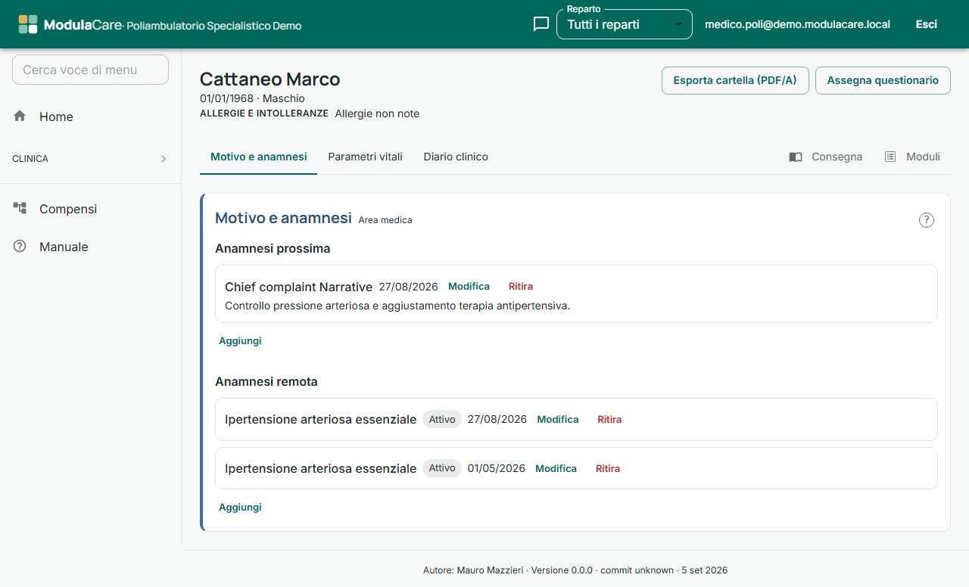Click the Consegna book icon
The width and height of the screenshot is (969, 587).
click(x=796, y=157)
